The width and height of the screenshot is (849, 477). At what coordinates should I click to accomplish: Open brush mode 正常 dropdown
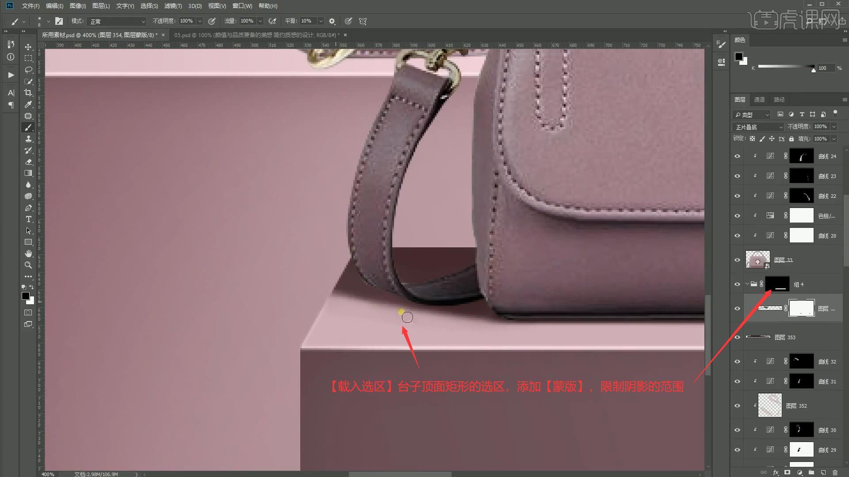point(117,21)
